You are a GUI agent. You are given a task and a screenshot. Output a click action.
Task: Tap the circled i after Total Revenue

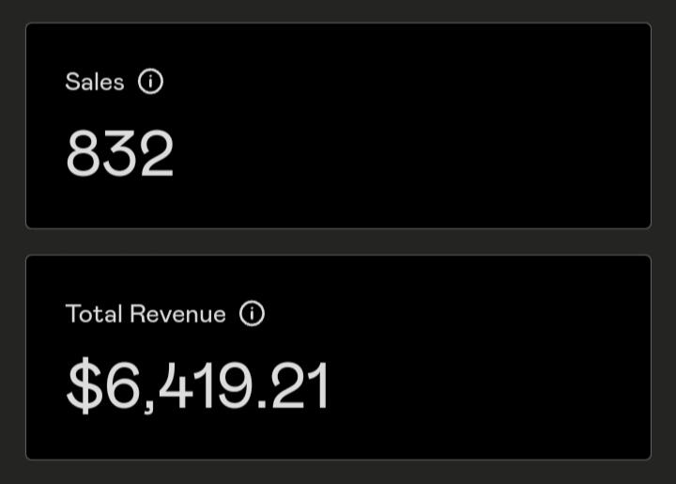tap(252, 314)
